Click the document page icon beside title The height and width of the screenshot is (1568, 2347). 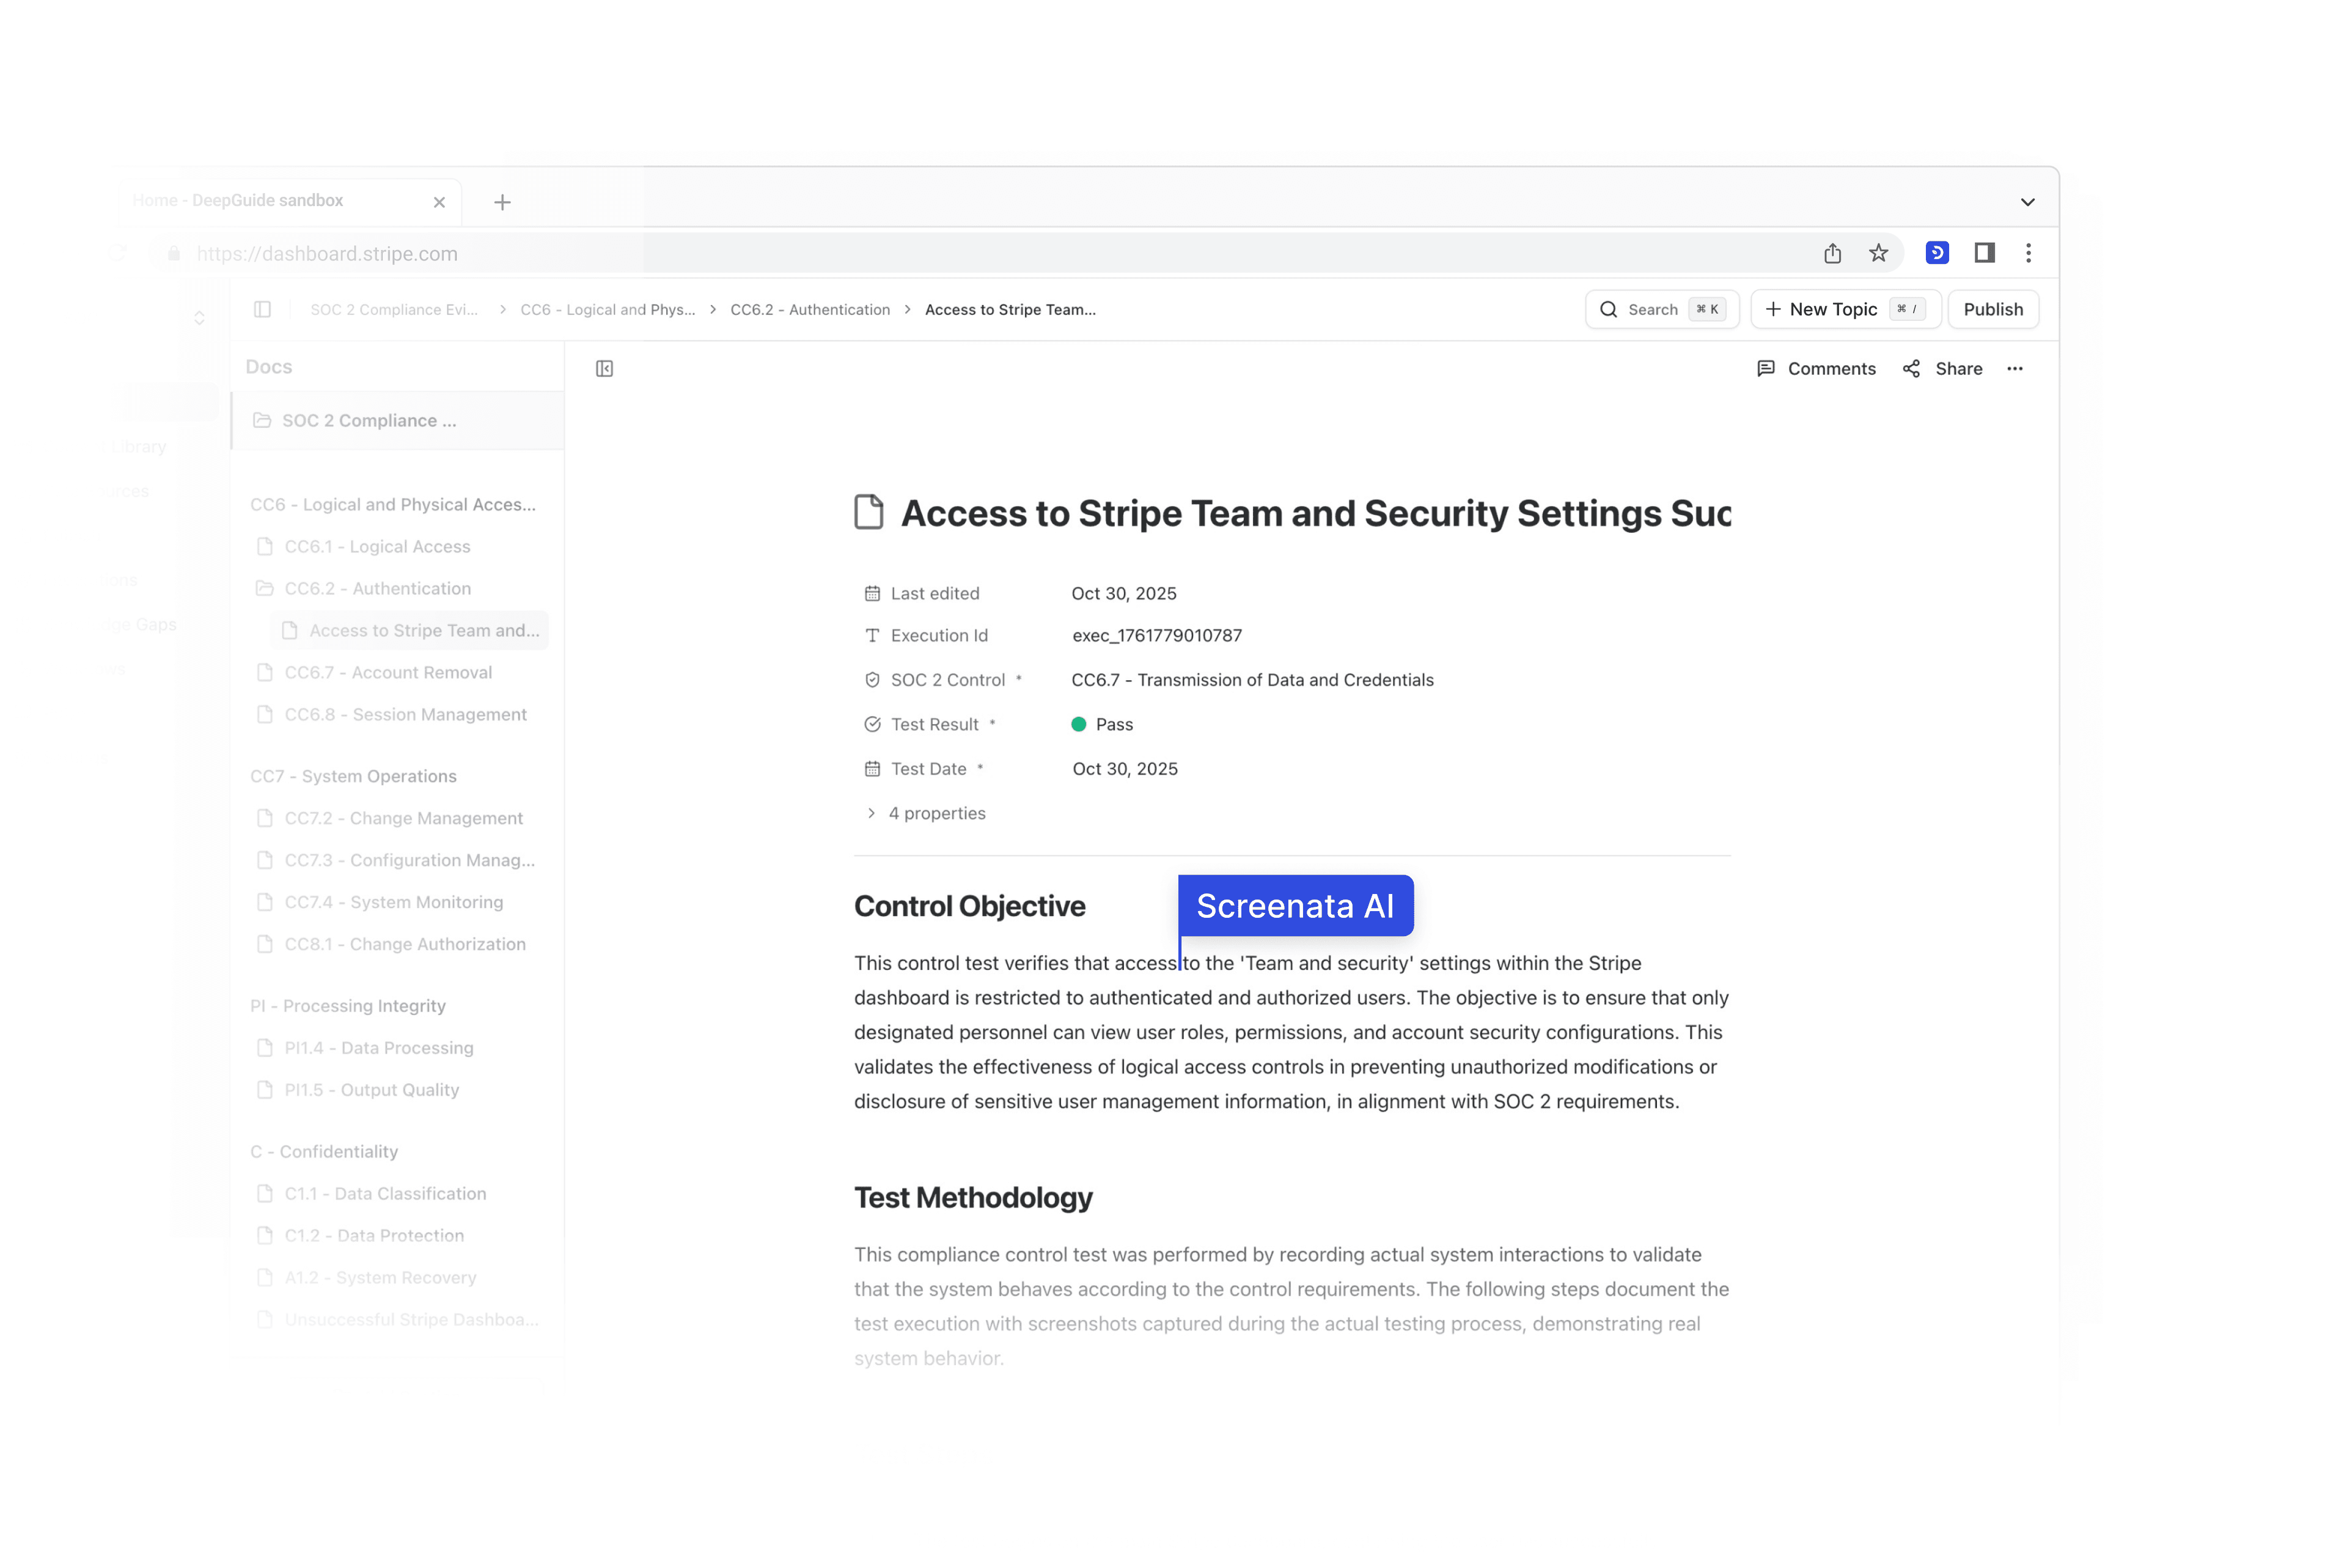point(868,512)
